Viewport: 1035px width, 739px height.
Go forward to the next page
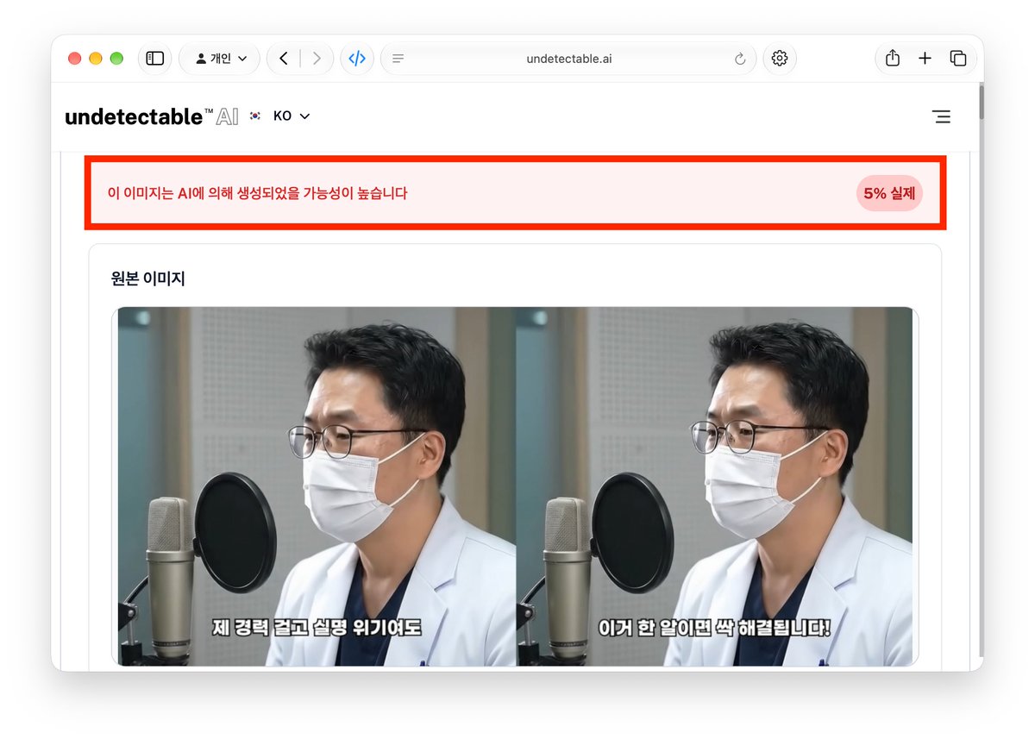tap(317, 59)
